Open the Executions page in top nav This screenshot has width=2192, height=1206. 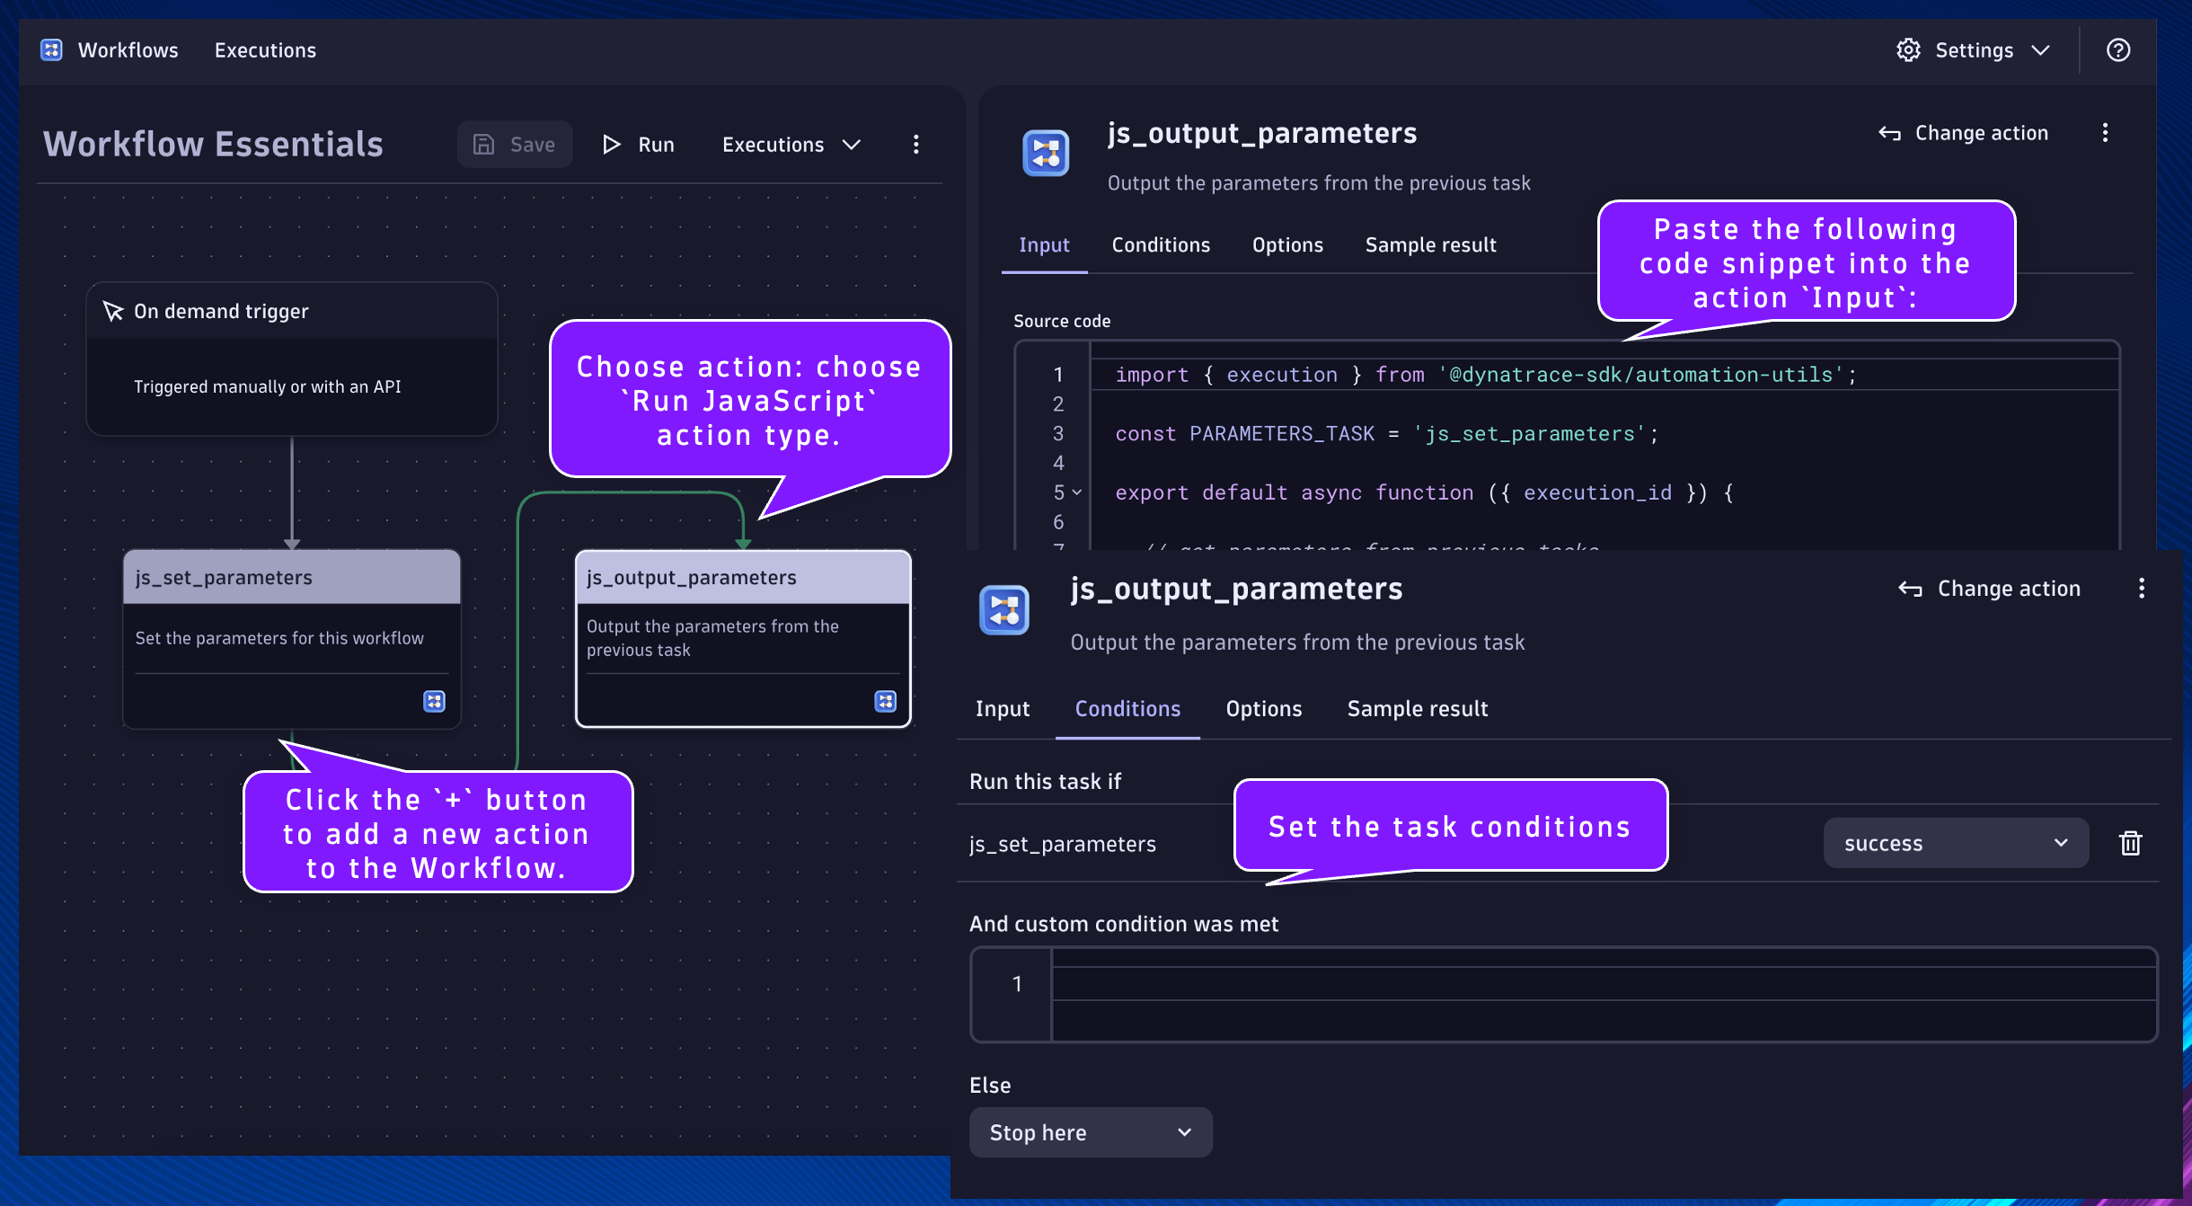pos(265,50)
